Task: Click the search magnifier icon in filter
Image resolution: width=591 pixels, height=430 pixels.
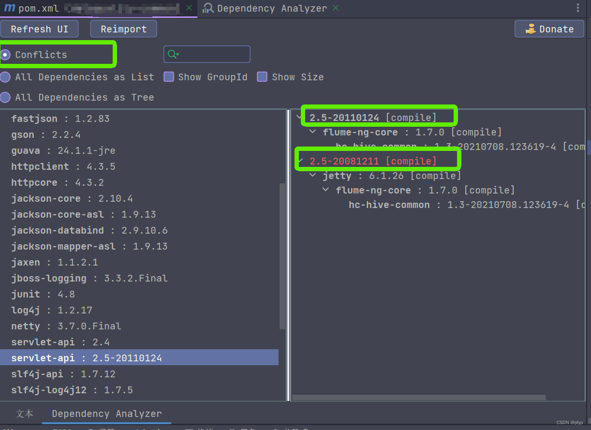Action: [x=173, y=55]
